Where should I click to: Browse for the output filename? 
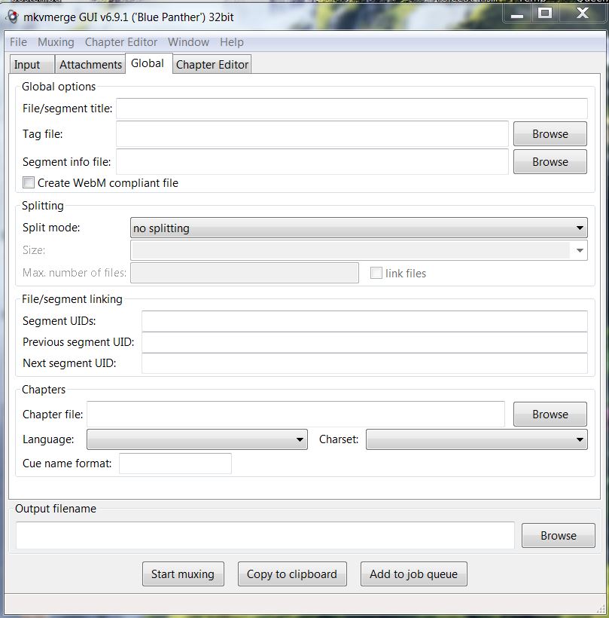pyautogui.click(x=559, y=535)
